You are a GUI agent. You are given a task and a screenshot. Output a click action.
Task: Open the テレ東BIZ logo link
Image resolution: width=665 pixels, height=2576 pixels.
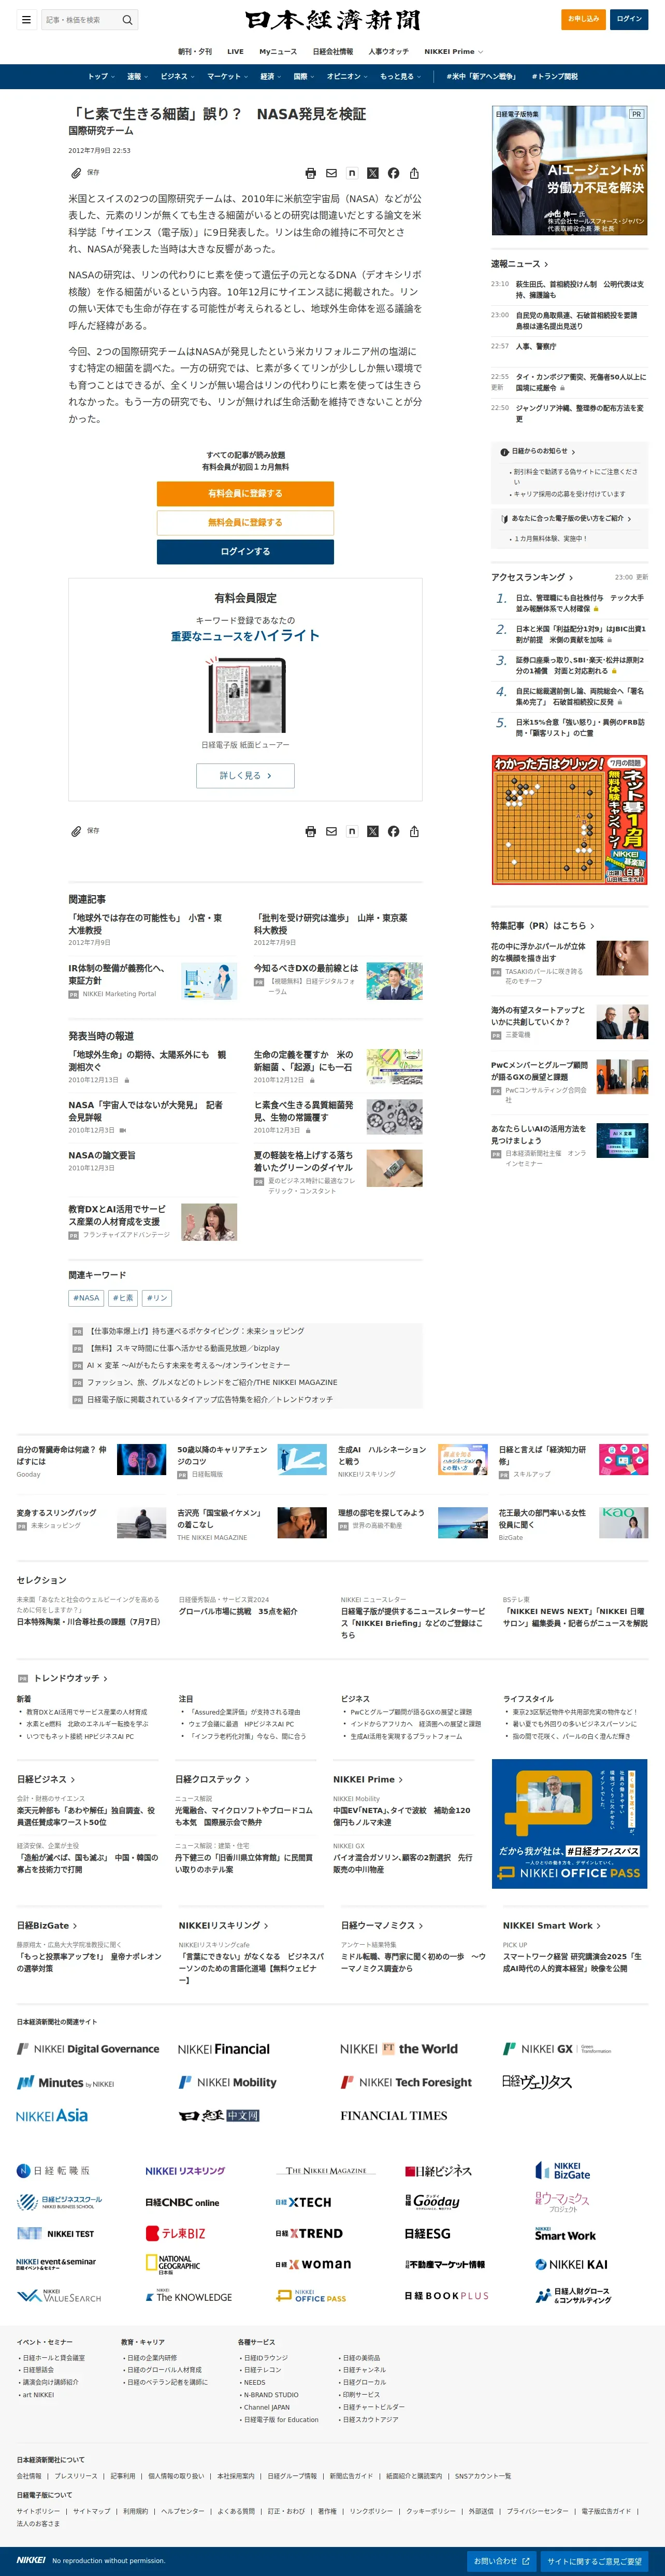(176, 2233)
